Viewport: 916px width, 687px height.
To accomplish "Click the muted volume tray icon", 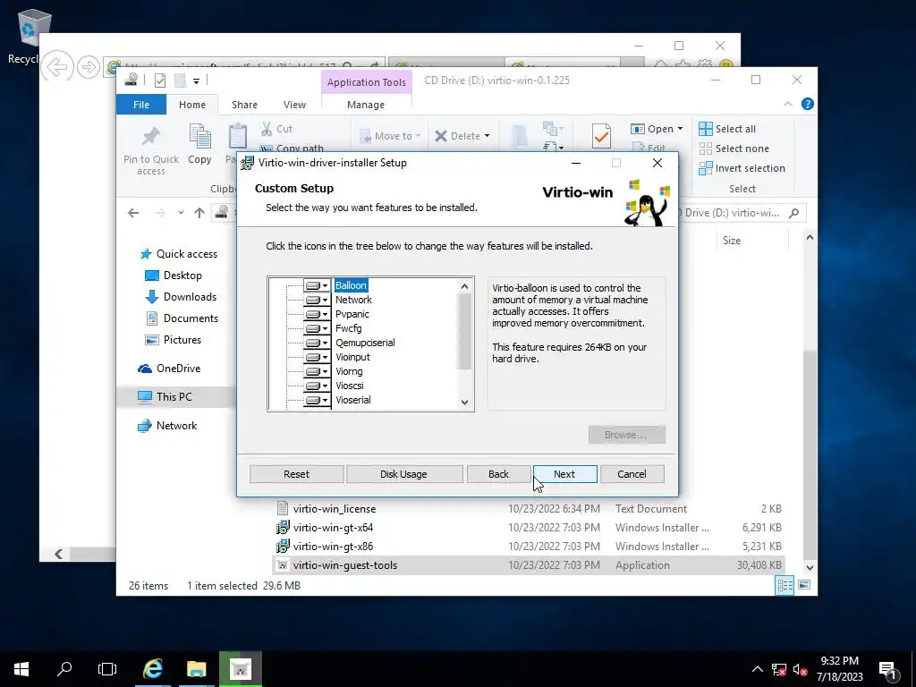I will (801, 669).
